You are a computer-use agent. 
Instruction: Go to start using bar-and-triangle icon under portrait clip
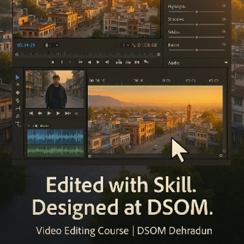[x=31, y=113]
